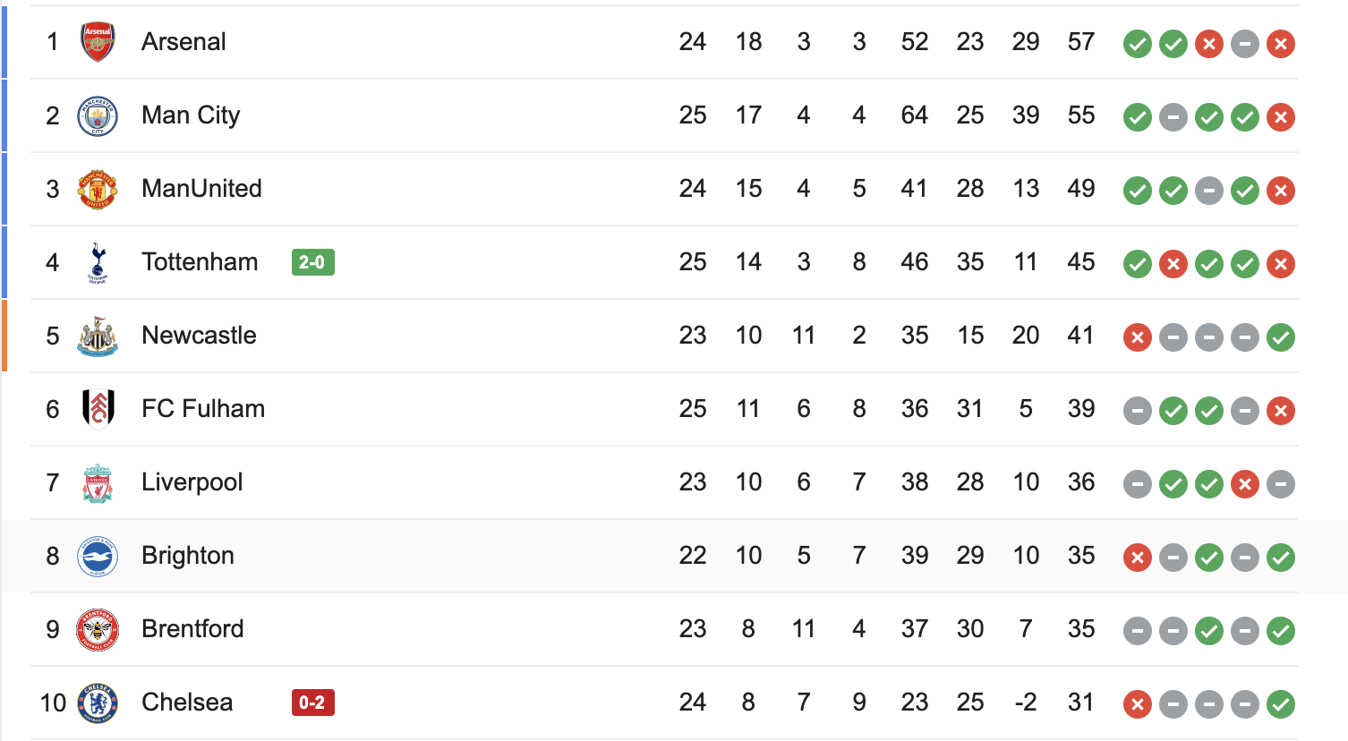Click Arsenal's most recent form loss icon
Image resolution: width=1348 pixels, height=741 pixels.
[x=1281, y=44]
